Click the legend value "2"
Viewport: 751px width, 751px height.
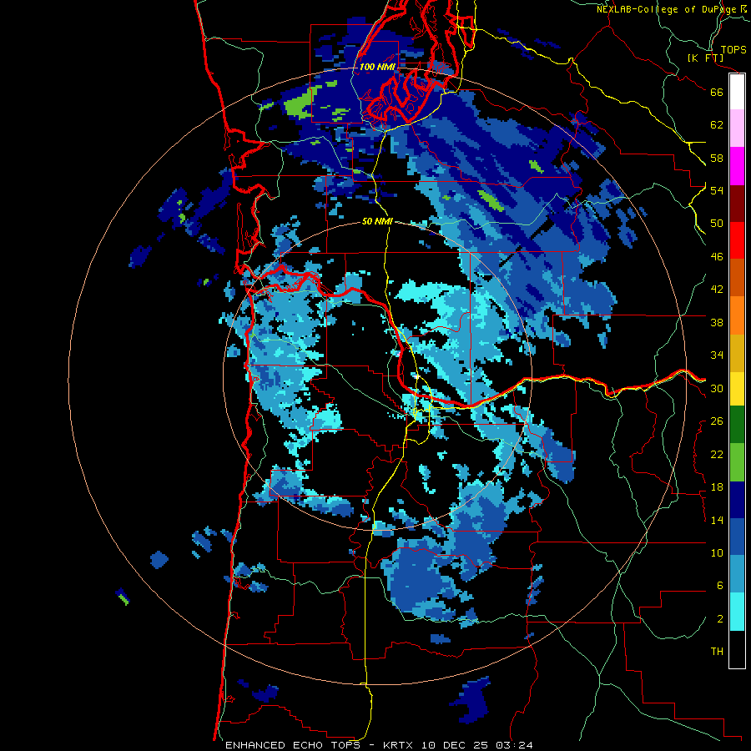click(720, 619)
